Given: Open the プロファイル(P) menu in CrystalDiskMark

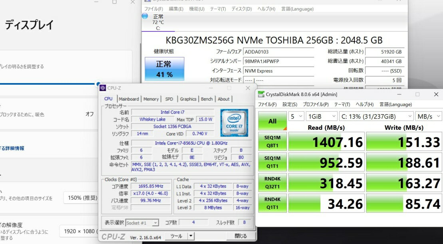Looking at the screenshot, I should coord(316,105).
